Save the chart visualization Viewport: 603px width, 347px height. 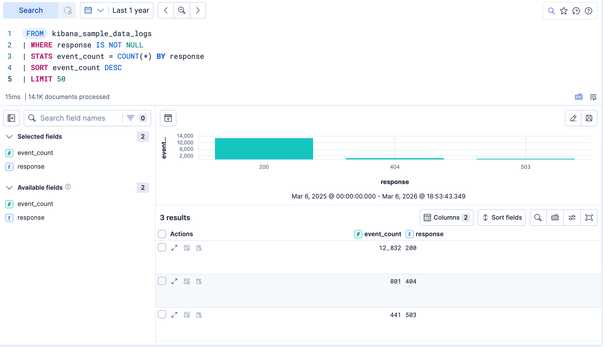[589, 118]
